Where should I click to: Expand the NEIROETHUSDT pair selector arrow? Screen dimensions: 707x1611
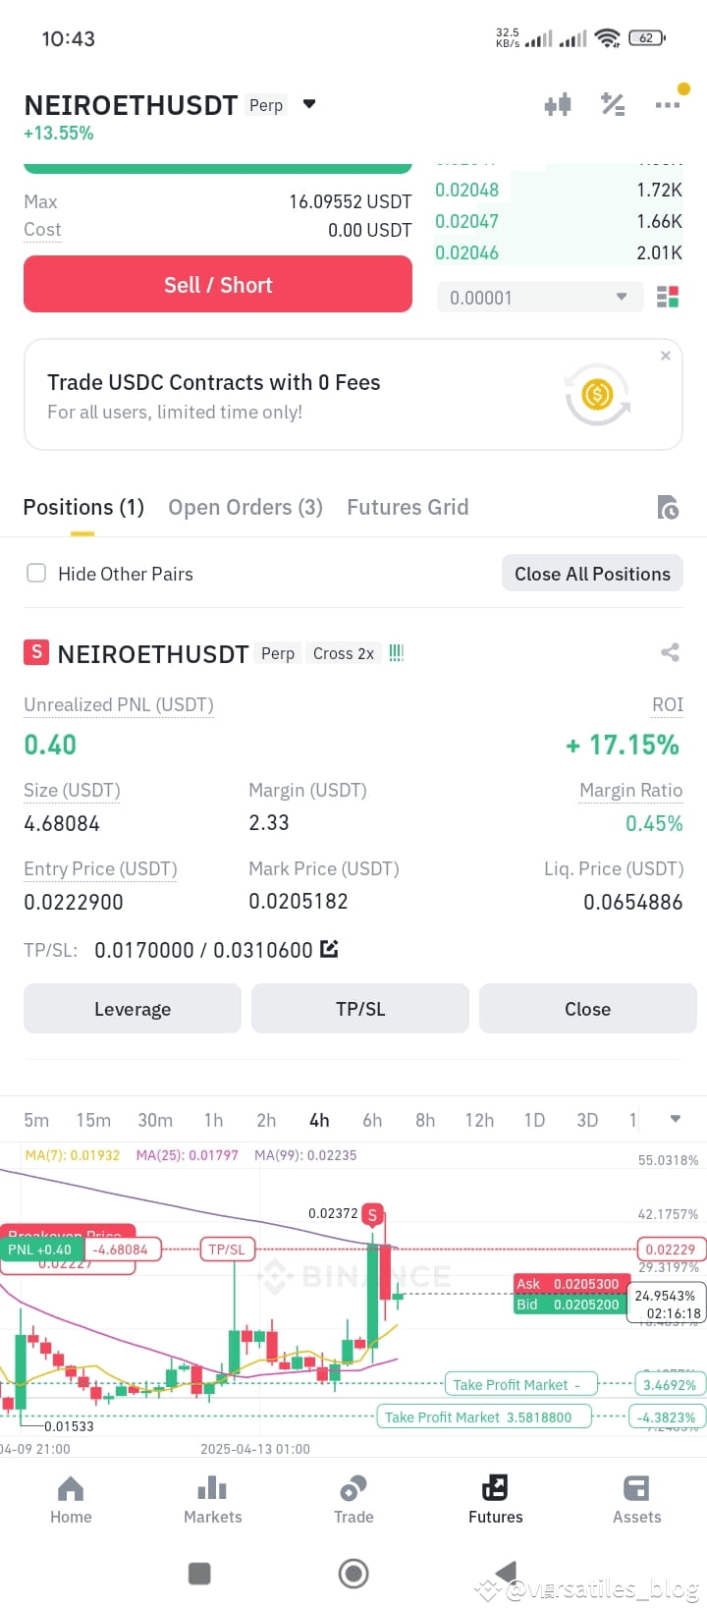309,104
